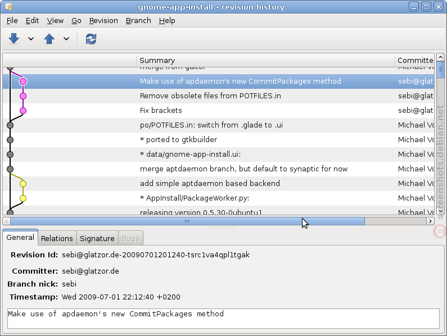Image resolution: width=447 pixels, height=336 pixels.
Task: Click sebi@glat committer cell of 'Fix brackets'
Action: (x=416, y=110)
